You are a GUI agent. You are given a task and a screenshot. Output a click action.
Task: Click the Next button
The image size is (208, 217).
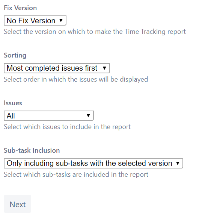coord(18,204)
